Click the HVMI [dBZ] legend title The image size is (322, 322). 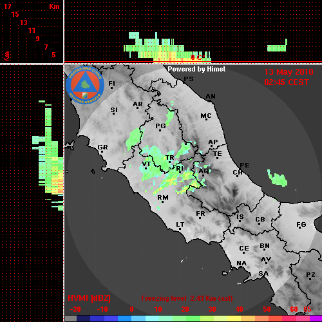[x=89, y=298]
